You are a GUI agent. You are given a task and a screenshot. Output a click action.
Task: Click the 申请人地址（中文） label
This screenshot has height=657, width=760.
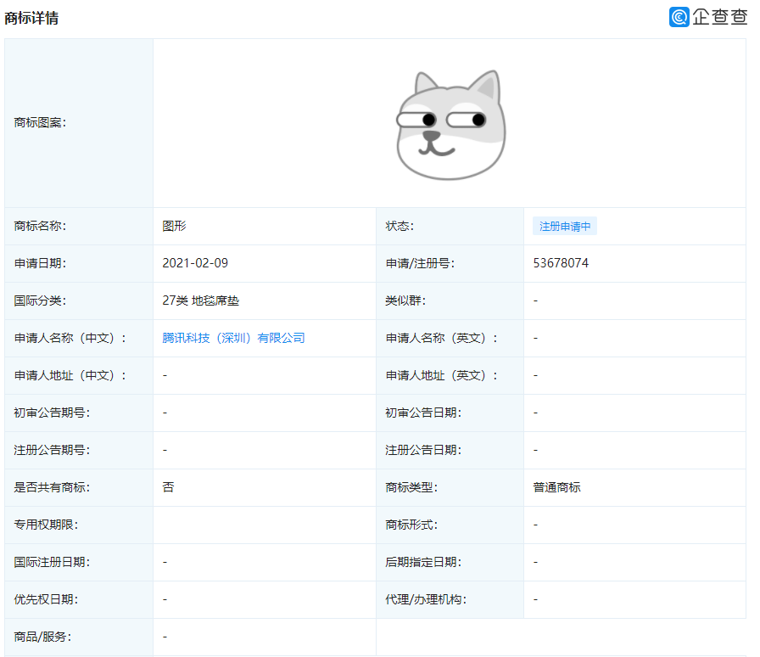pyautogui.click(x=70, y=375)
